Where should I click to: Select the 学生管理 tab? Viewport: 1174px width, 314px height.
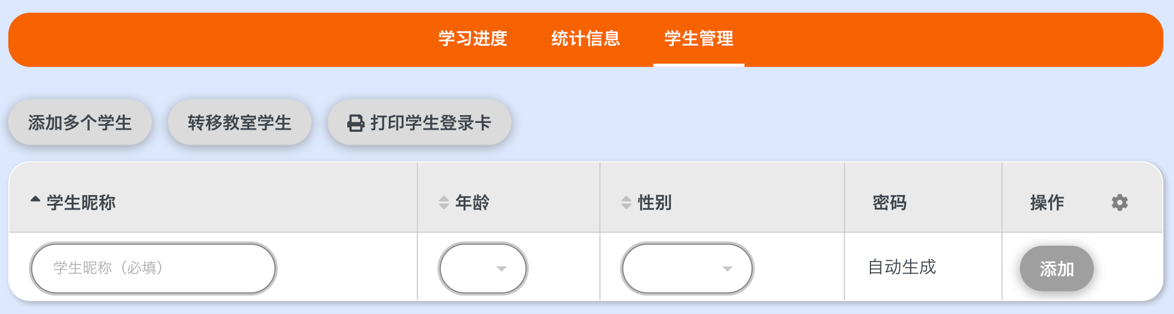pos(698,39)
